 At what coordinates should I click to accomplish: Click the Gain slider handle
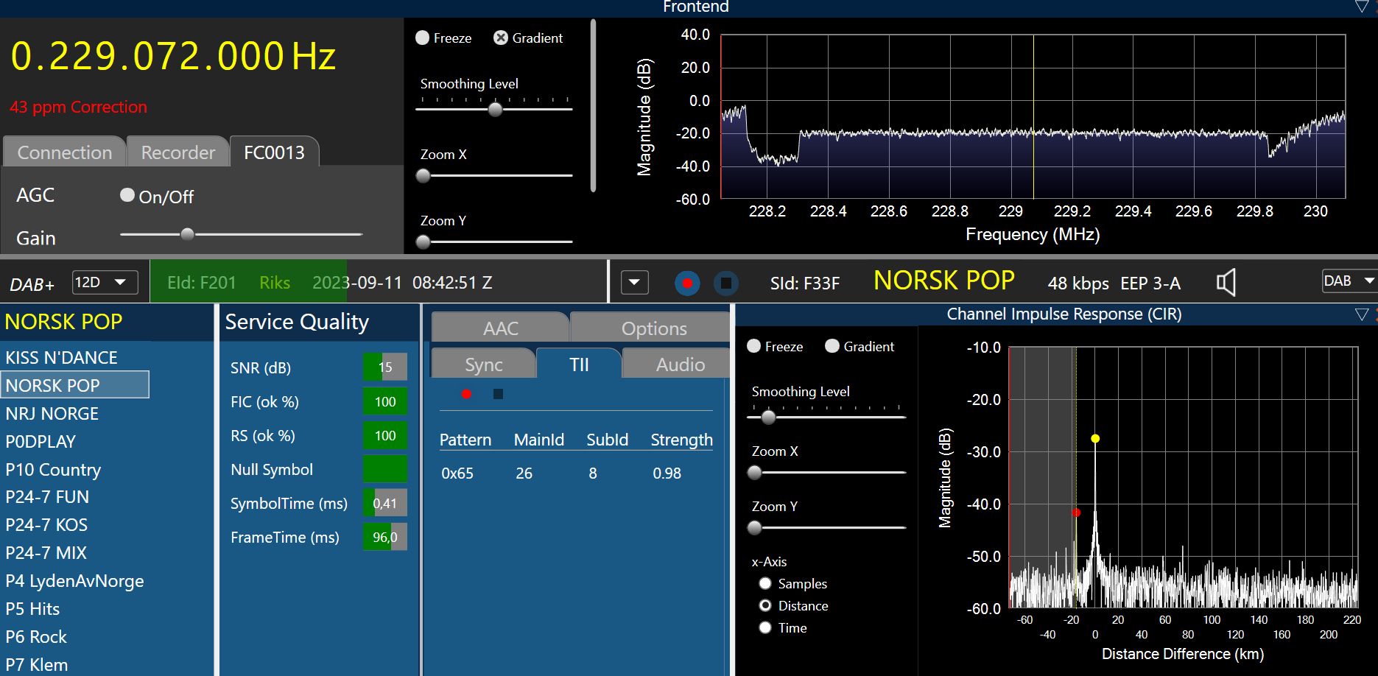pos(187,234)
